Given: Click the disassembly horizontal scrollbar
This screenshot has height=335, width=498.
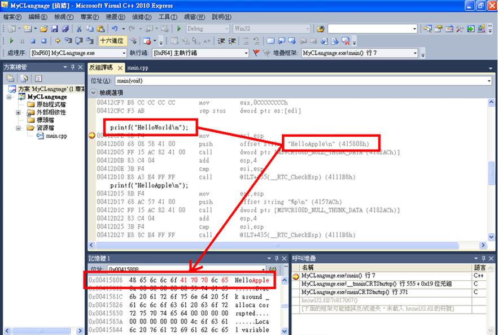Looking at the screenshot, I should [x=277, y=245].
